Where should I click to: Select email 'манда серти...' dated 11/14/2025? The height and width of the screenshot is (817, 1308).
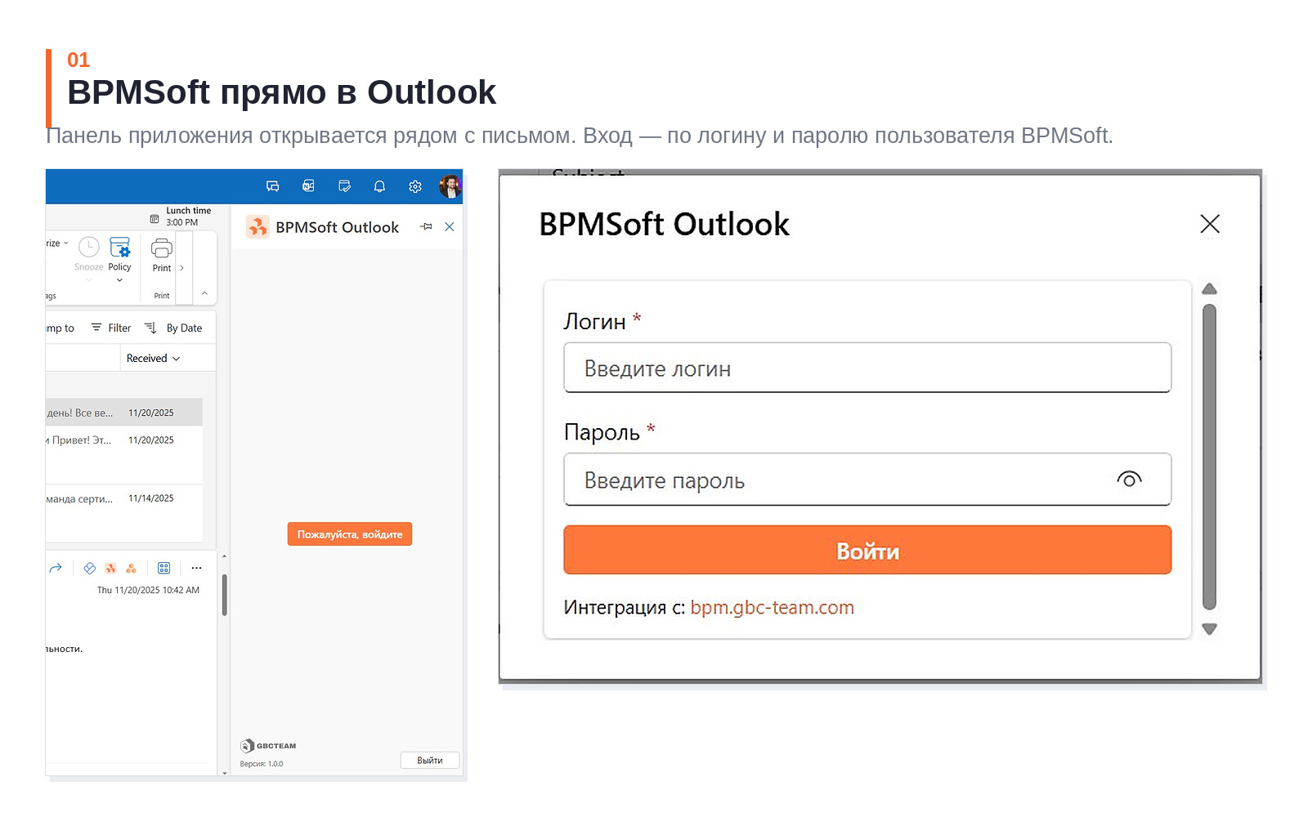click(x=124, y=512)
